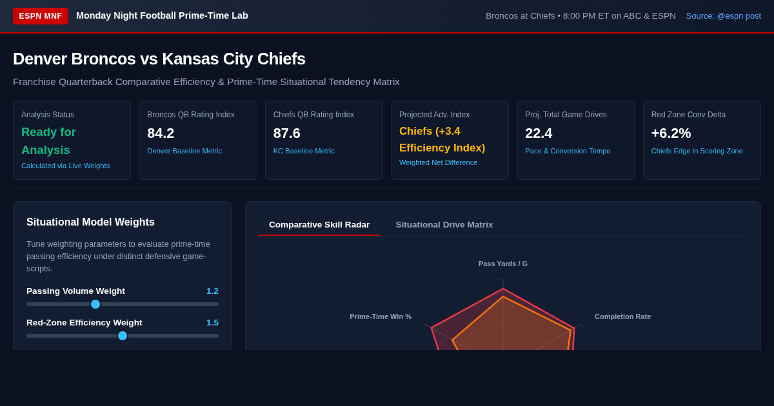Click the Projected Adv. Index card label
774x406 pixels.
point(434,115)
